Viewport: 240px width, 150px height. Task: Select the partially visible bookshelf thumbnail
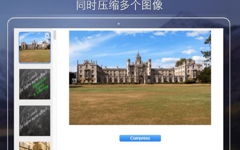(x=35, y=146)
